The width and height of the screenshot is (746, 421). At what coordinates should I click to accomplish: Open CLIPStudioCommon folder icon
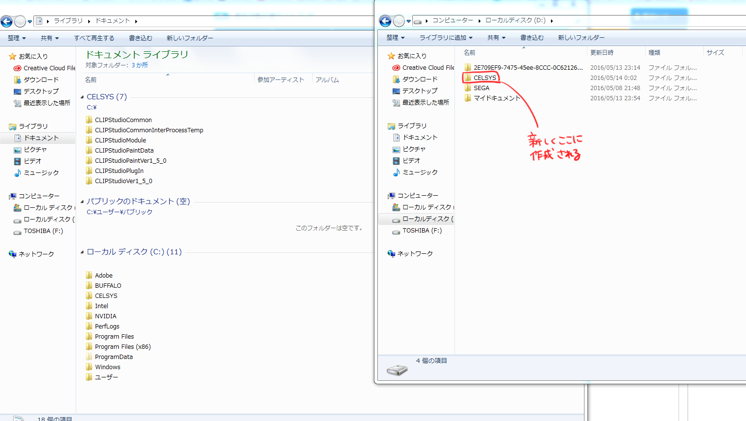point(89,120)
